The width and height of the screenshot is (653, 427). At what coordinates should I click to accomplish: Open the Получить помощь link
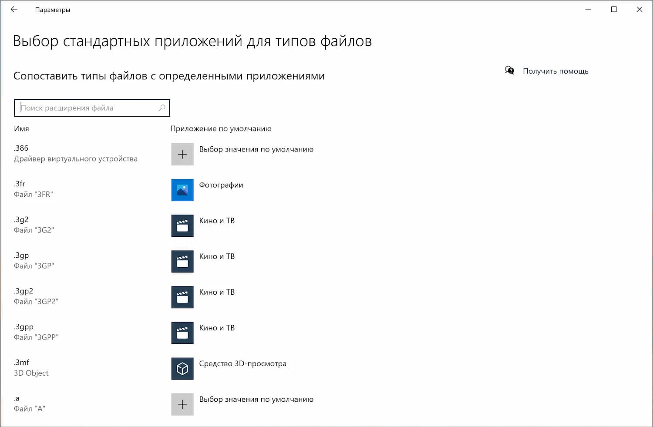(x=555, y=71)
